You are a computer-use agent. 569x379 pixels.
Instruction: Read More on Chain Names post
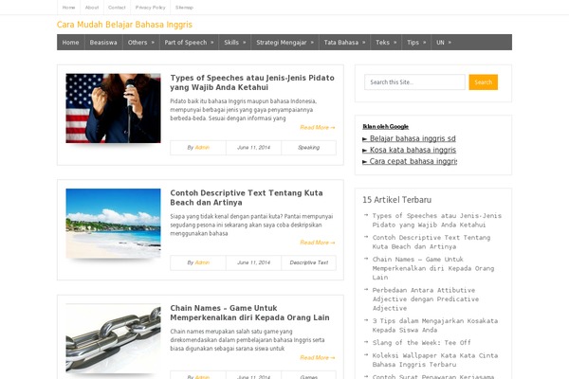[318, 357]
